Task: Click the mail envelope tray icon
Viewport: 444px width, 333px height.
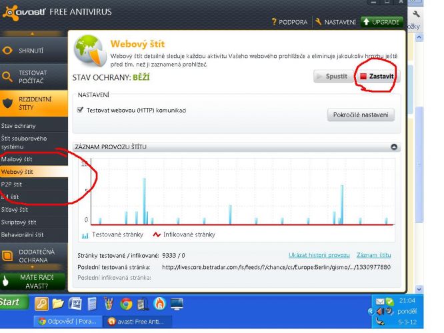Action: [380, 301]
